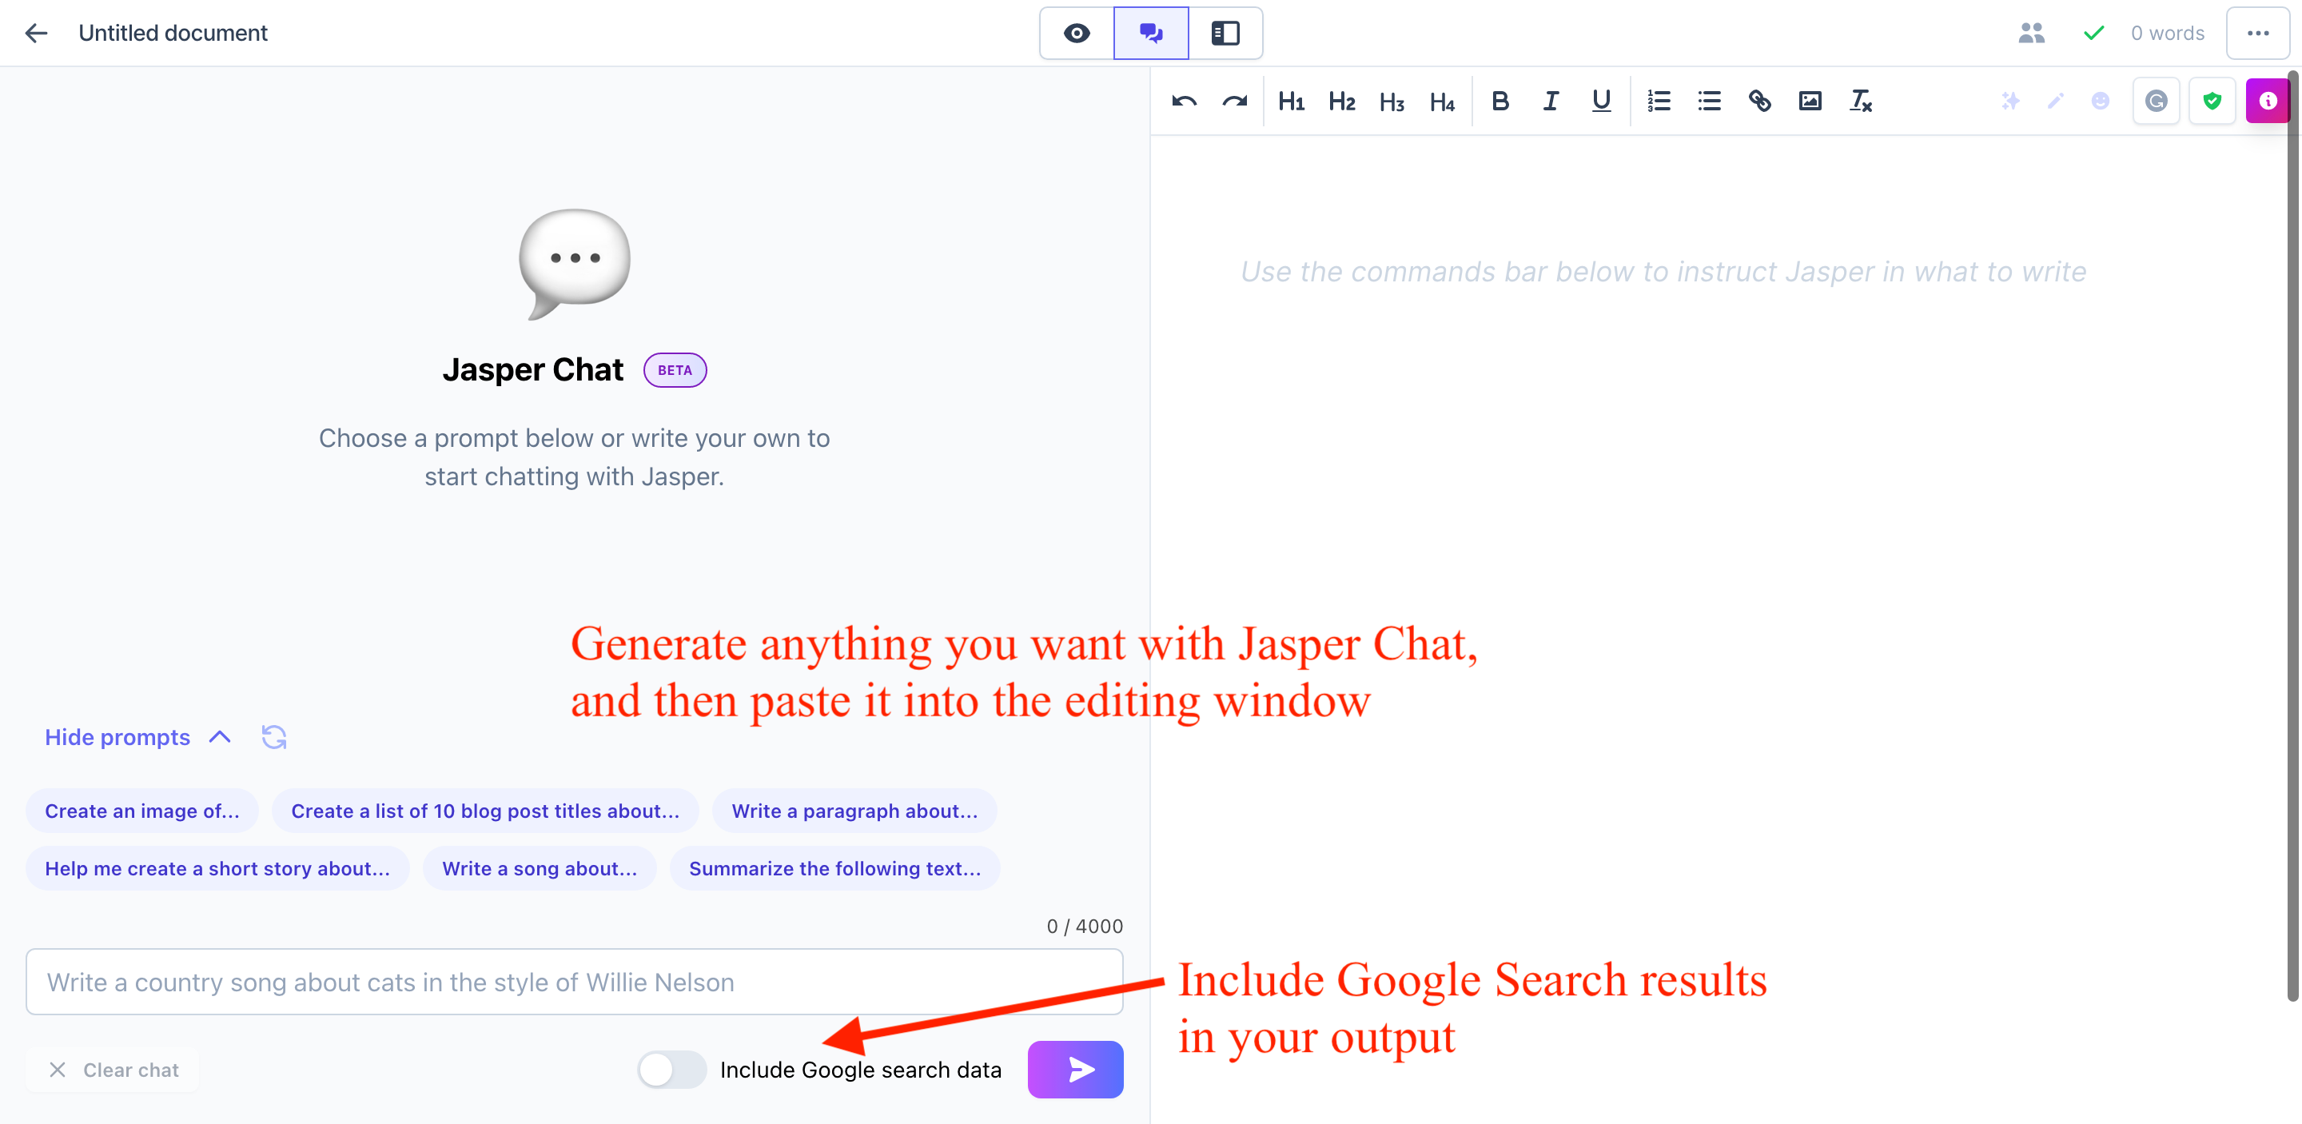Click the faded smiley face icon
Viewport: 2302px width, 1124px height.
(2100, 101)
